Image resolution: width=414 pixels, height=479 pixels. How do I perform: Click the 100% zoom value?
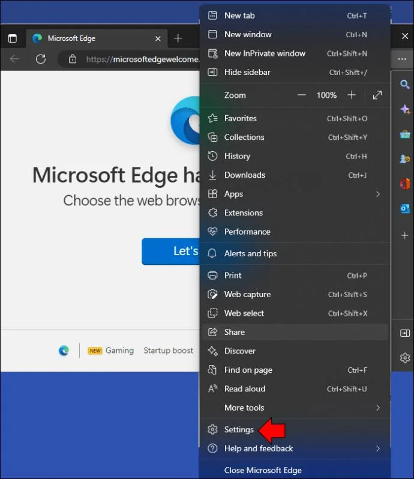coord(326,95)
